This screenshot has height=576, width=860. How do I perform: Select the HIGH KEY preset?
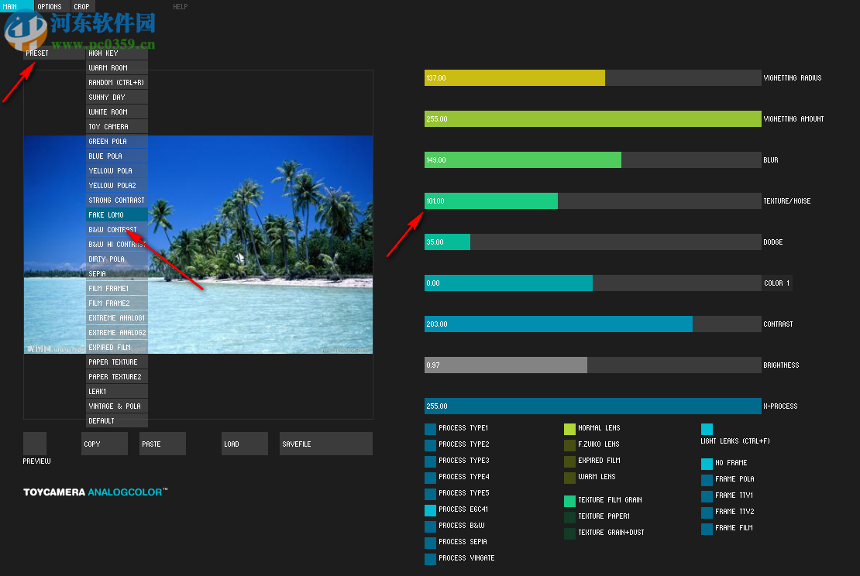[x=117, y=53]
